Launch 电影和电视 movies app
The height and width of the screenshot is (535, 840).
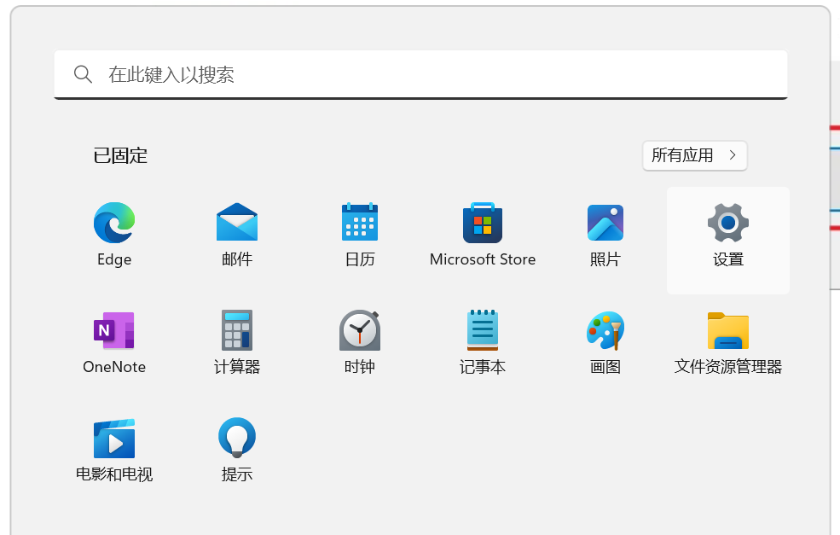point(114,439)
